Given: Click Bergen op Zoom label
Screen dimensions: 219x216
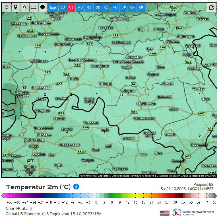Looking at the screenshot, I should [23, 94].
